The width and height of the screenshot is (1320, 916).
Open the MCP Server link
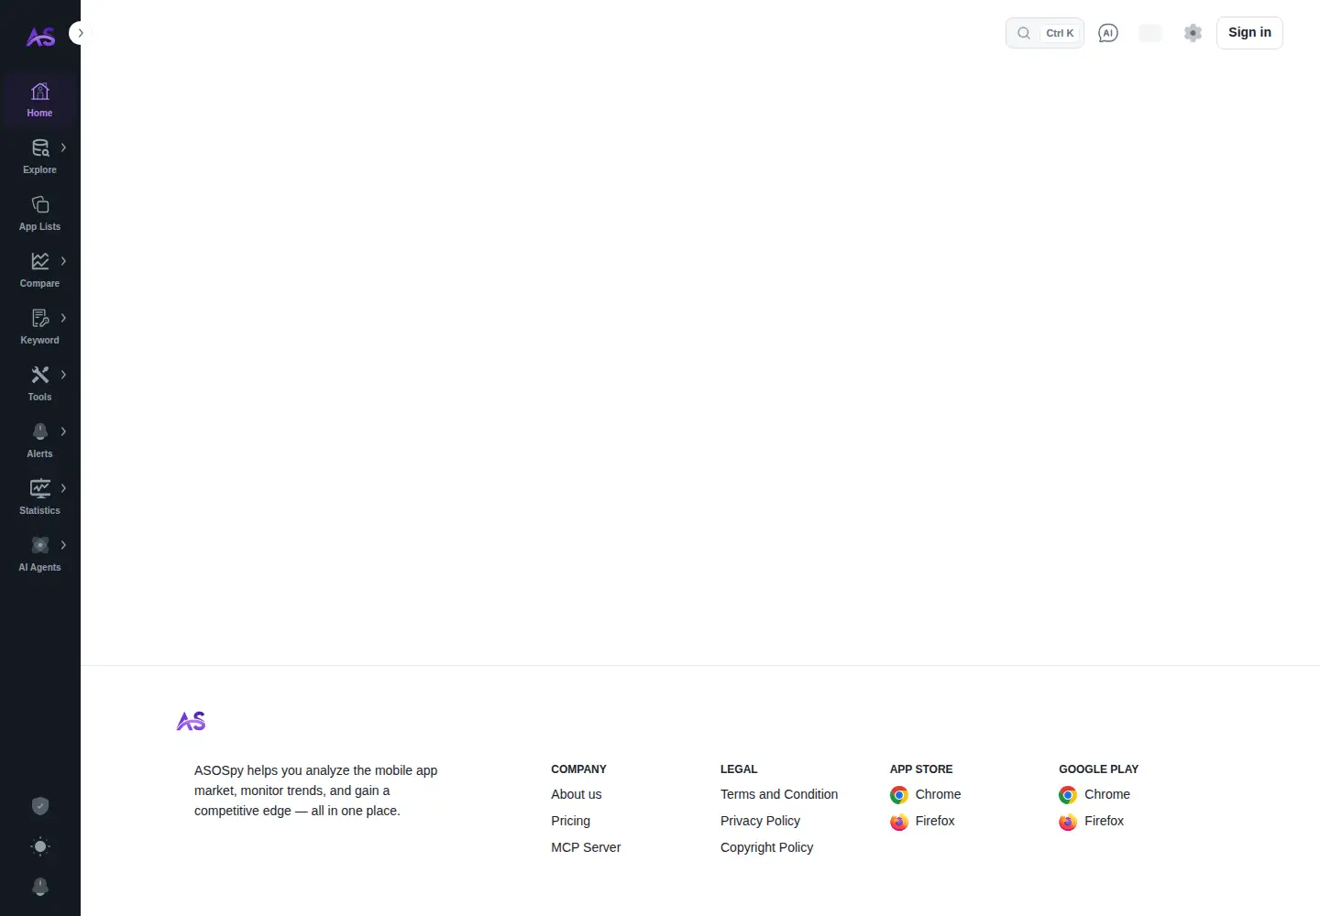pyautogui.click(x=586, y=847)
